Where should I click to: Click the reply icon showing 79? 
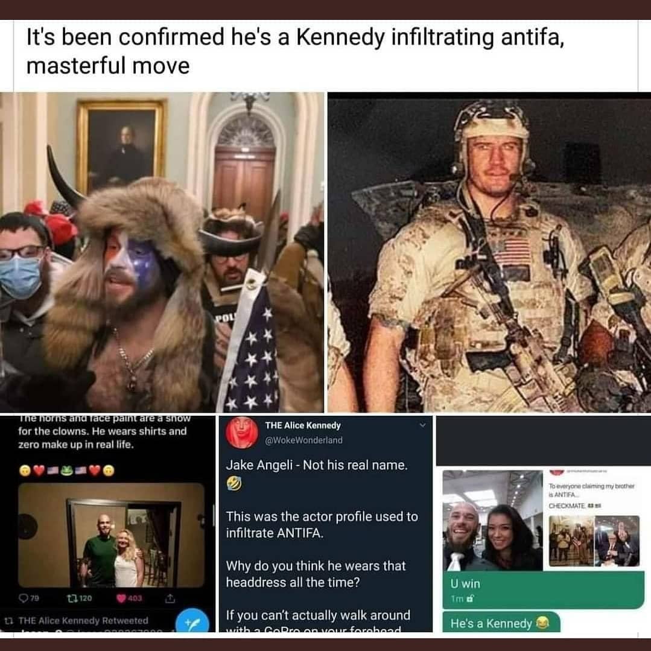click(28, 598)
